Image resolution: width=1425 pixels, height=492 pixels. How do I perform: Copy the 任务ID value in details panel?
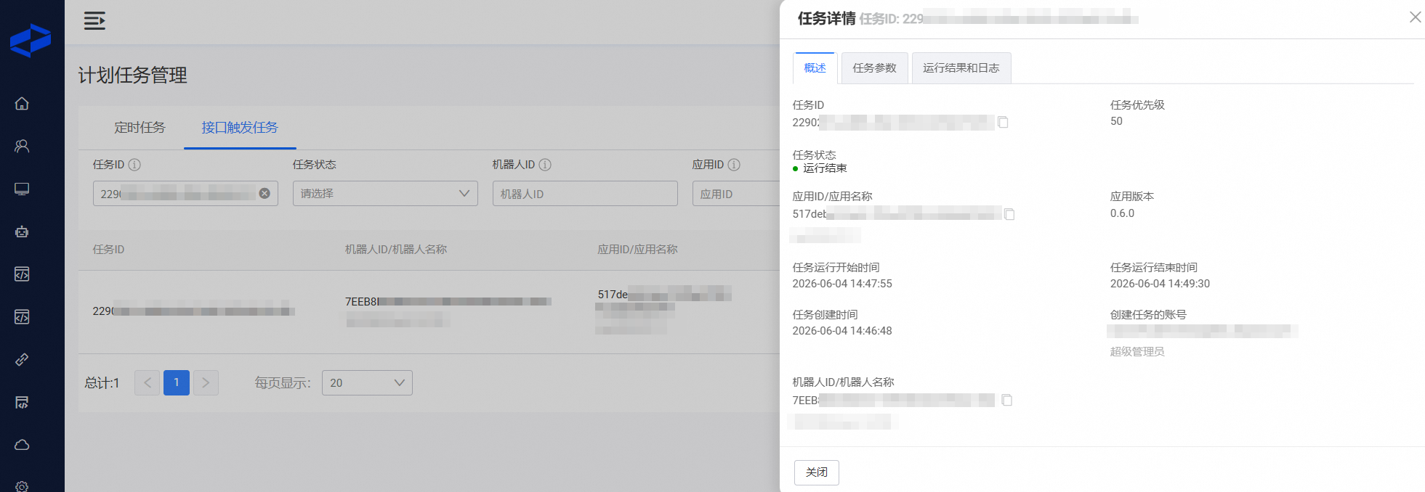[x=1003, y=122]
